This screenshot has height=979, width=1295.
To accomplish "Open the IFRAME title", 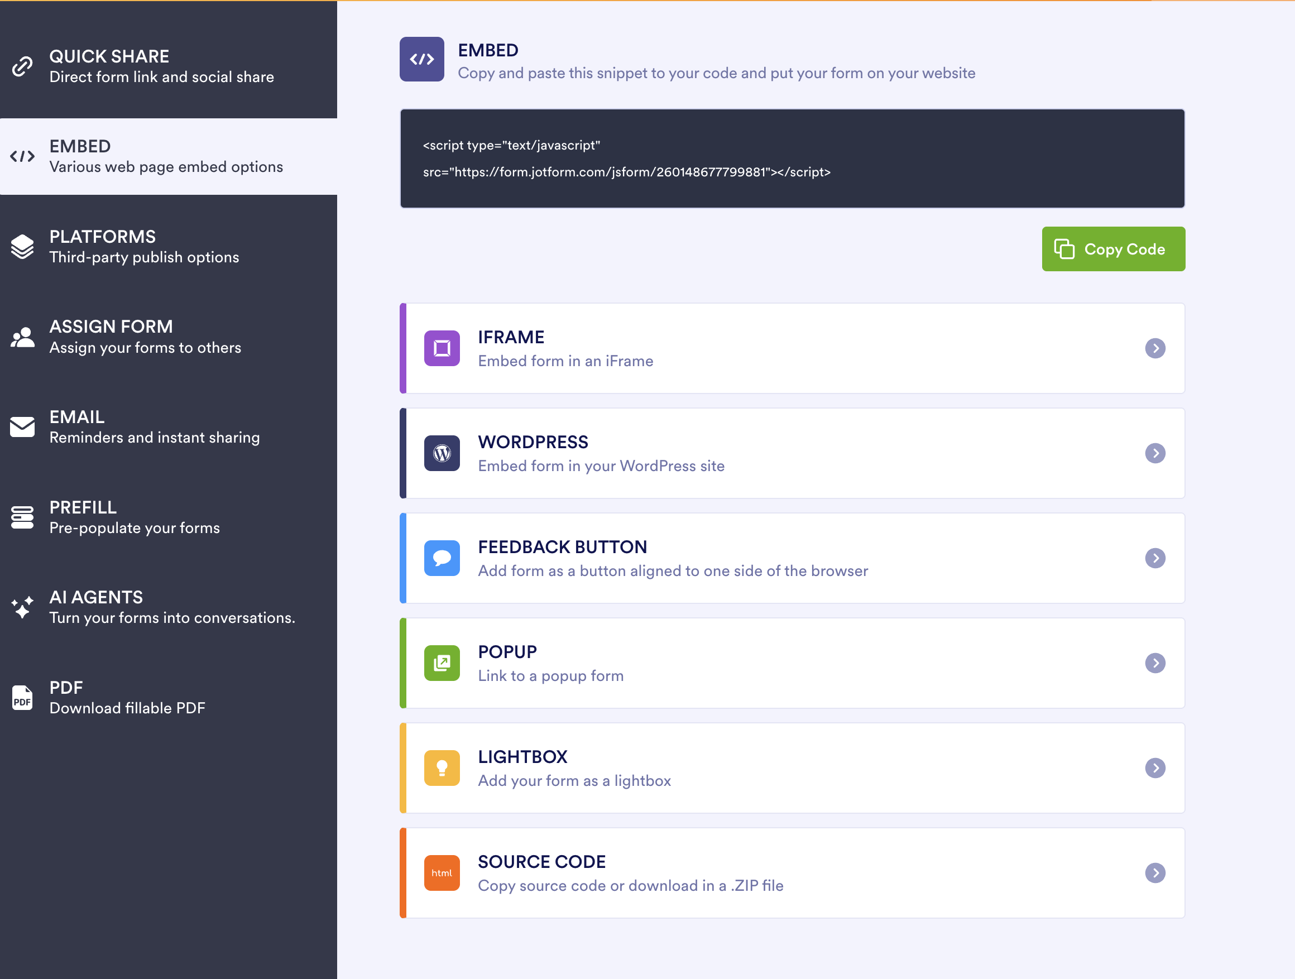I will 511,337.
